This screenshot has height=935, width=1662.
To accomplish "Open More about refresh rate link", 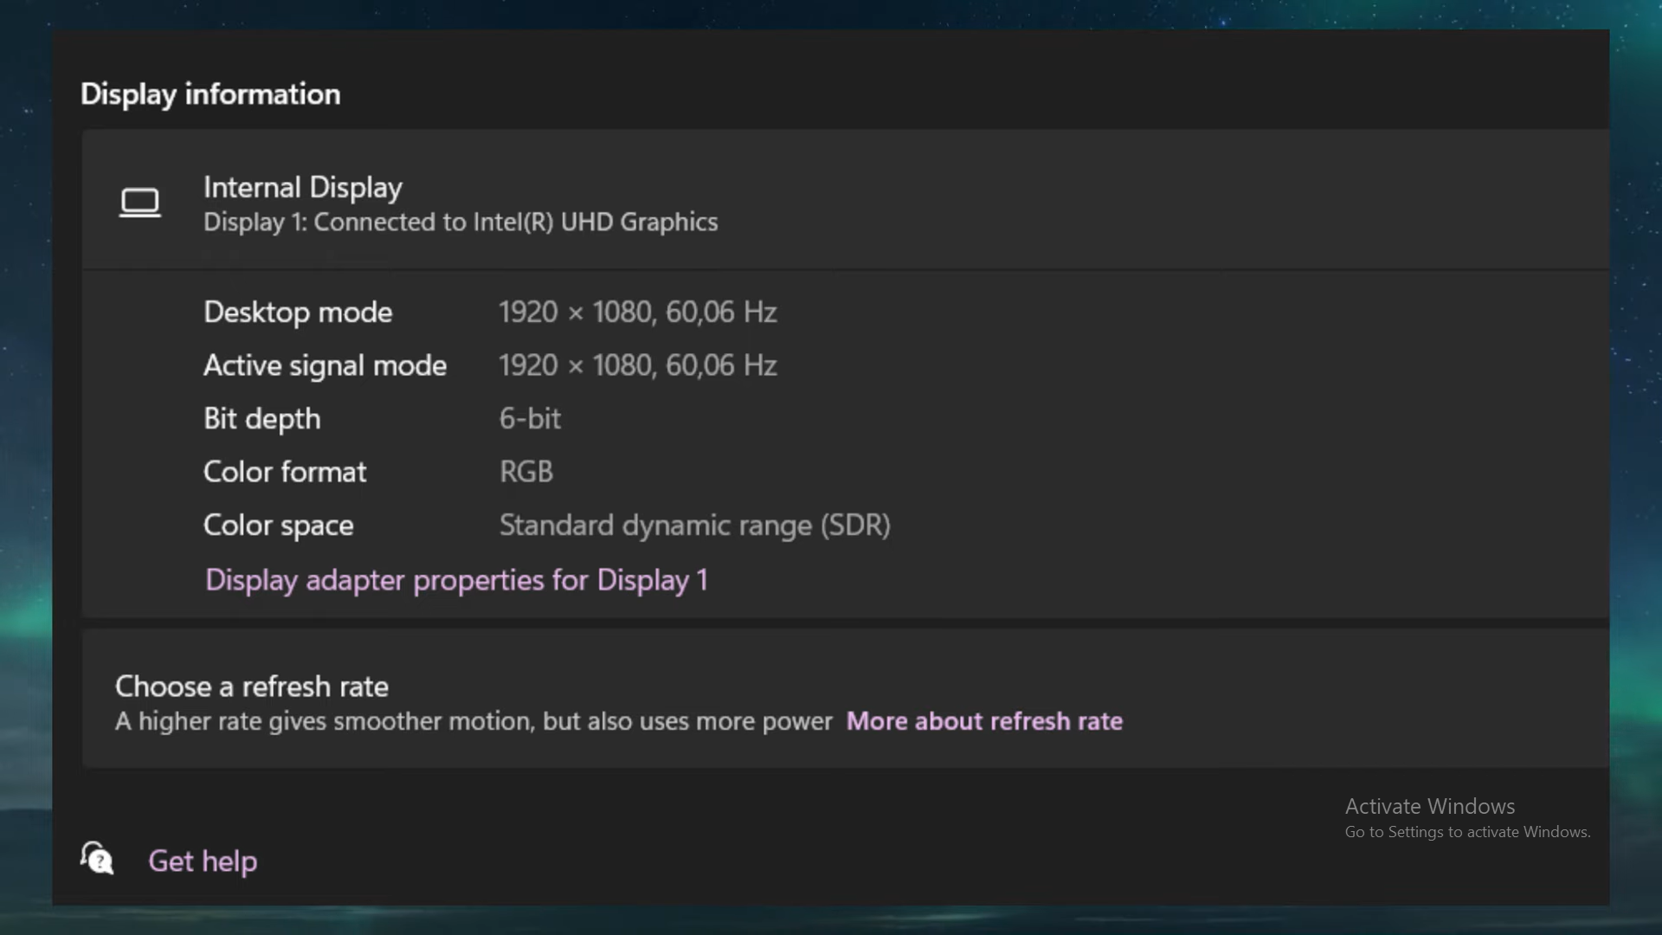I will click(x=984, y=721).
